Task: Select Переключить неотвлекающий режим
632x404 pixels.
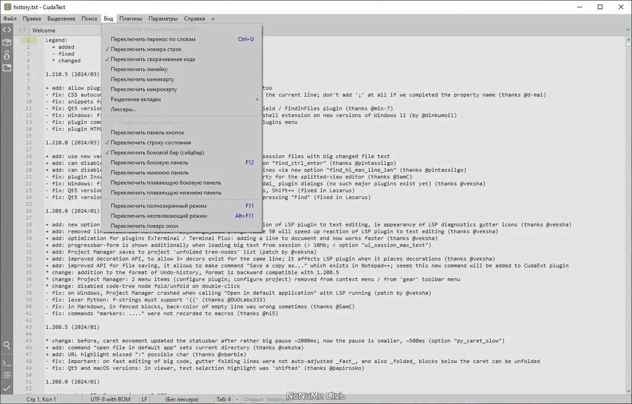Action: 182,215
